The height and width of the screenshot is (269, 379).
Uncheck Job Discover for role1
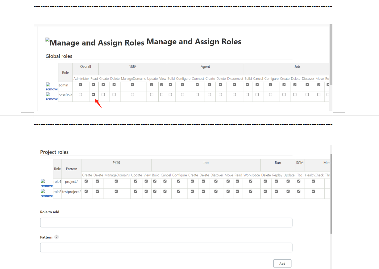coord(216,181)
